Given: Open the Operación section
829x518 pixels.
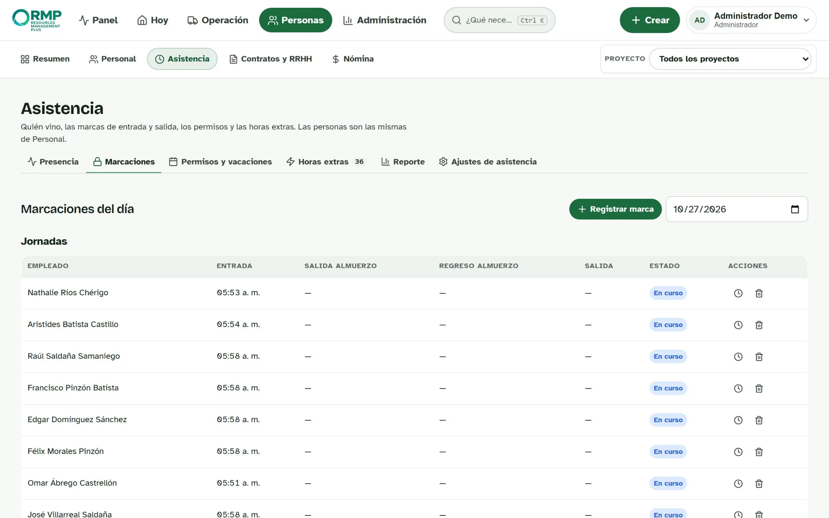Looking at the screenshot, I should click(x=218, y=20).
